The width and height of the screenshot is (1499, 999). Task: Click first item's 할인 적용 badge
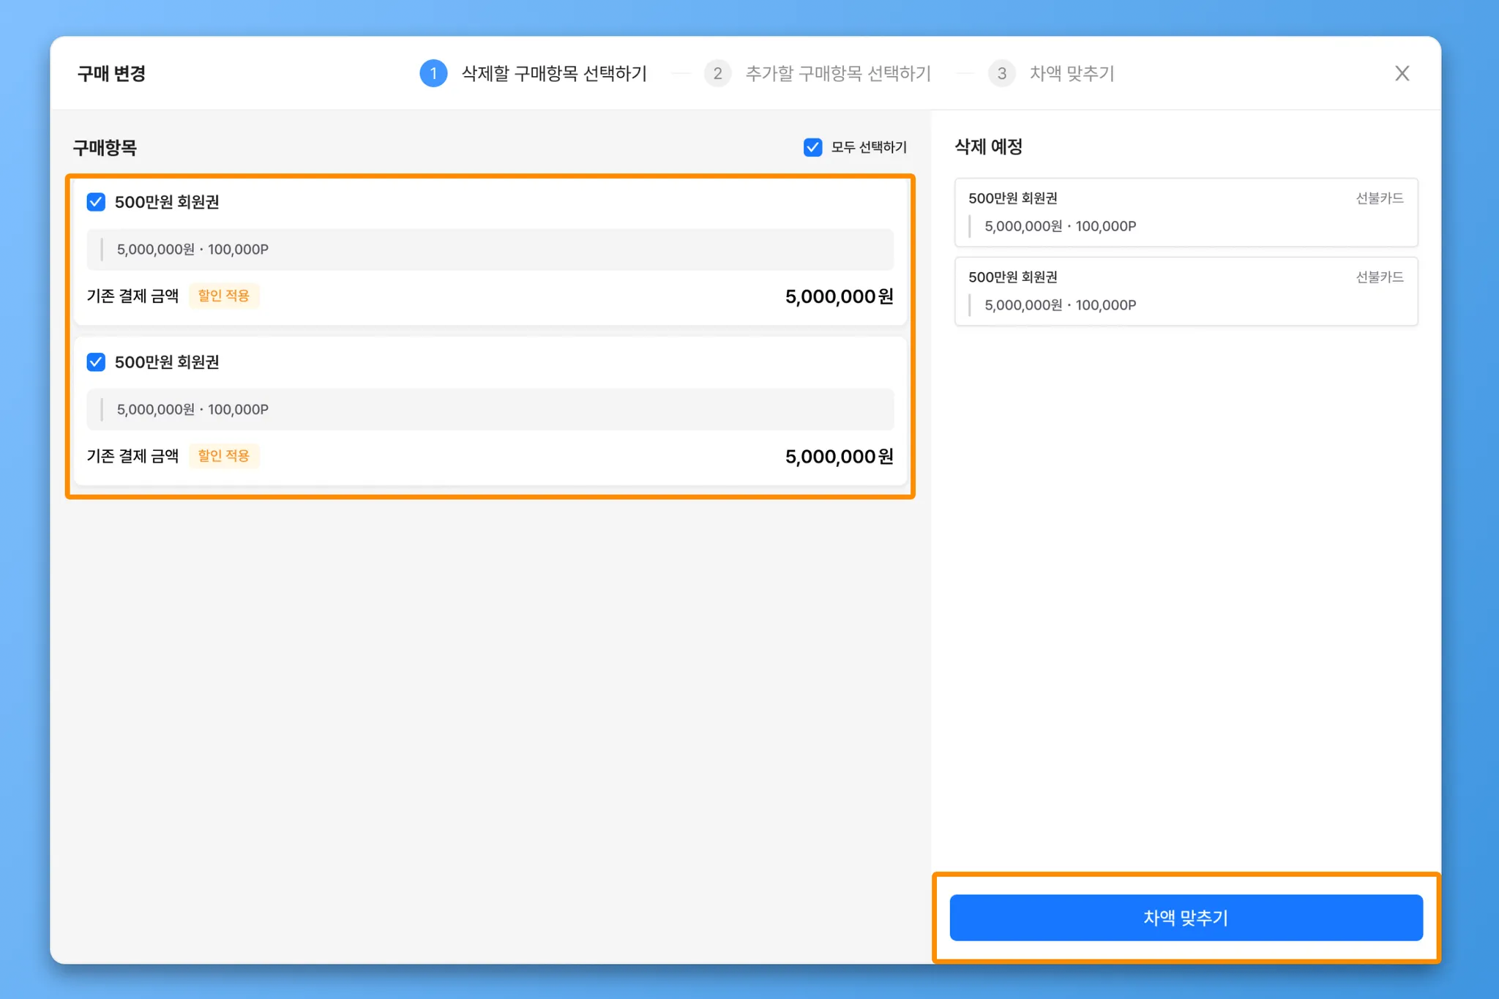(224, 296)
